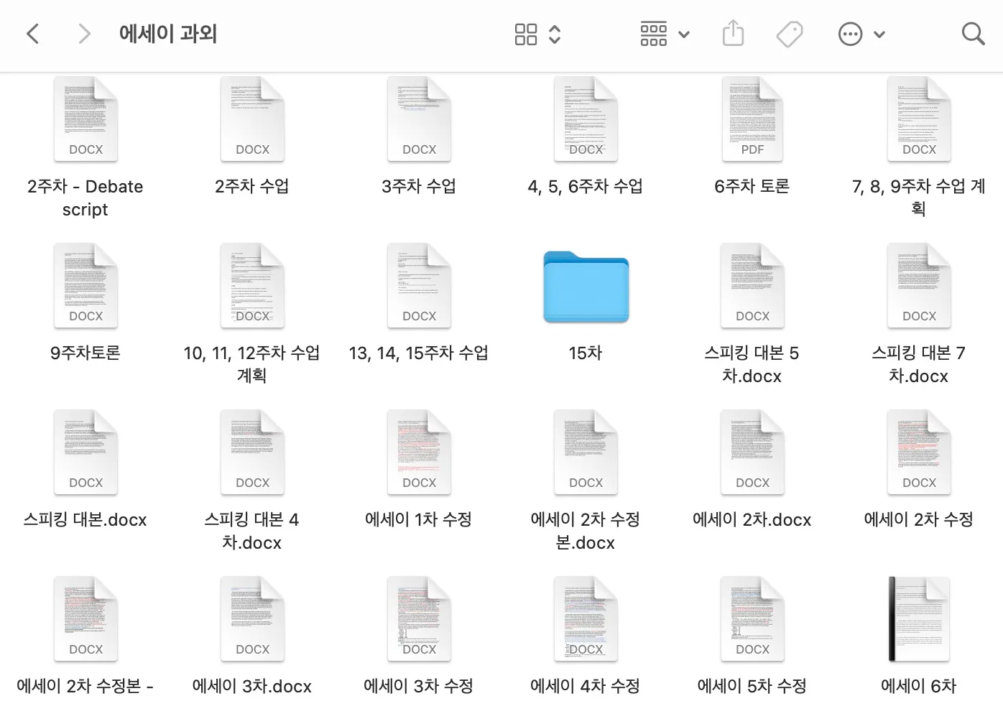The image size is (1003, 701).
Task: Go forward with the right chevron
Action: coord(84,34)
